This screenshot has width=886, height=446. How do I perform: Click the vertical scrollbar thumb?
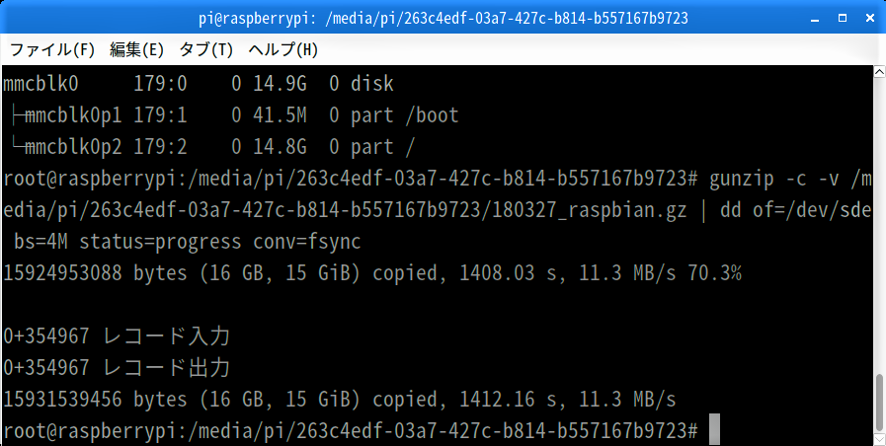coord(880,403)
